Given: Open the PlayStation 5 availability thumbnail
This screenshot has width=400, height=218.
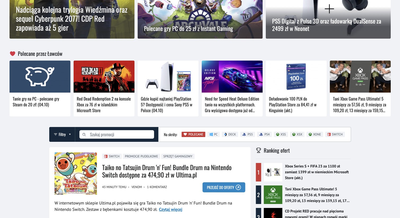Looking at the screenshot, I should 168,76.
